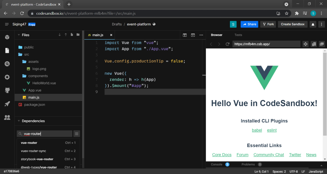327x174 pixels.
Task: Click the upload arrow icon in Files header
Action: 66,35
